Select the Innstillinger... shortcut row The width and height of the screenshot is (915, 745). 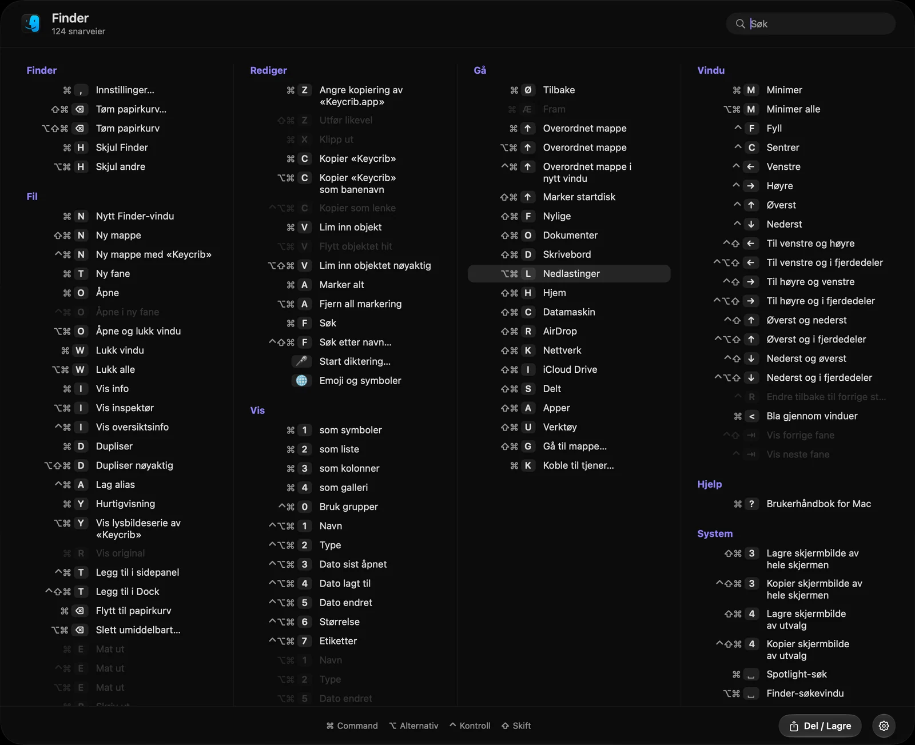pos(122,90)
